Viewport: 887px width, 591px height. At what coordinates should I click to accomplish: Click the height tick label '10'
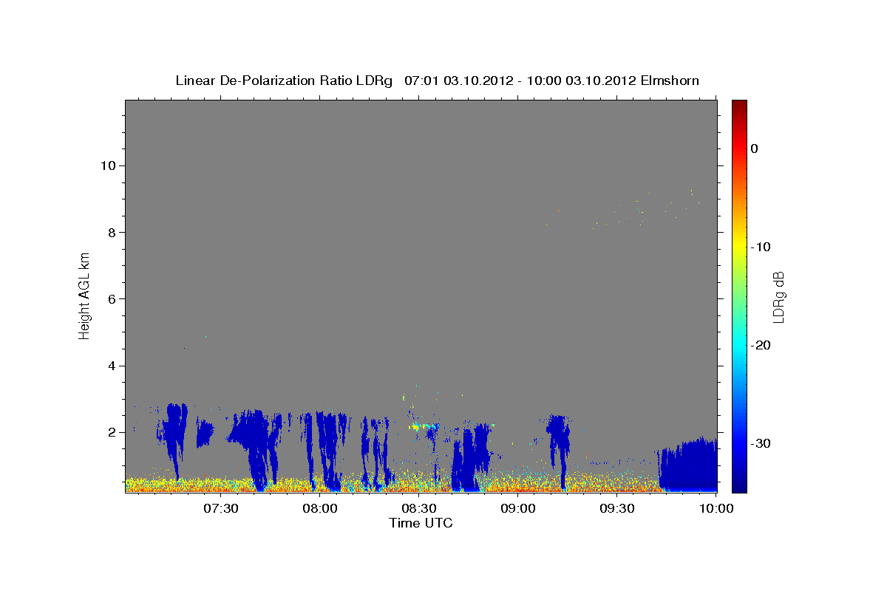(109, 165)
